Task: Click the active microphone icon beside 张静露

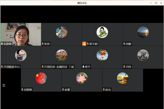Action: coord(2,44)
